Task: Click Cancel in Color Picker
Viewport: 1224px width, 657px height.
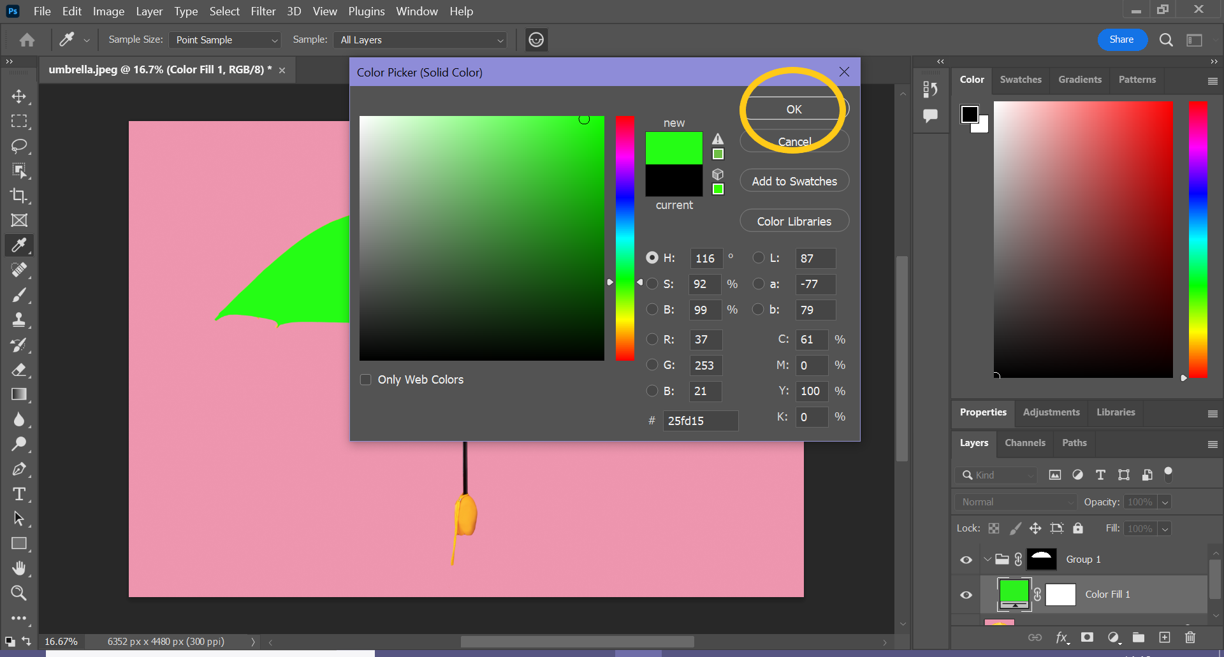Action: click(794, 141)
